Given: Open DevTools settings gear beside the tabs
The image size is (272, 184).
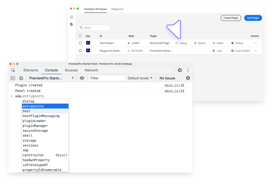Looking at the screenshot, I should [x=180, y=70].
